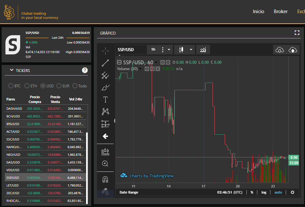Activate the magnet mode icon
This screenshot has width=305, height=207.
[x=105, y=179]
